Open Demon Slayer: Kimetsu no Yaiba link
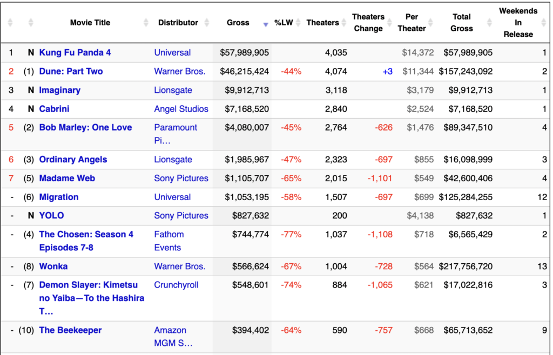Screen dimensions: 553x355 (x=92, y=298)
